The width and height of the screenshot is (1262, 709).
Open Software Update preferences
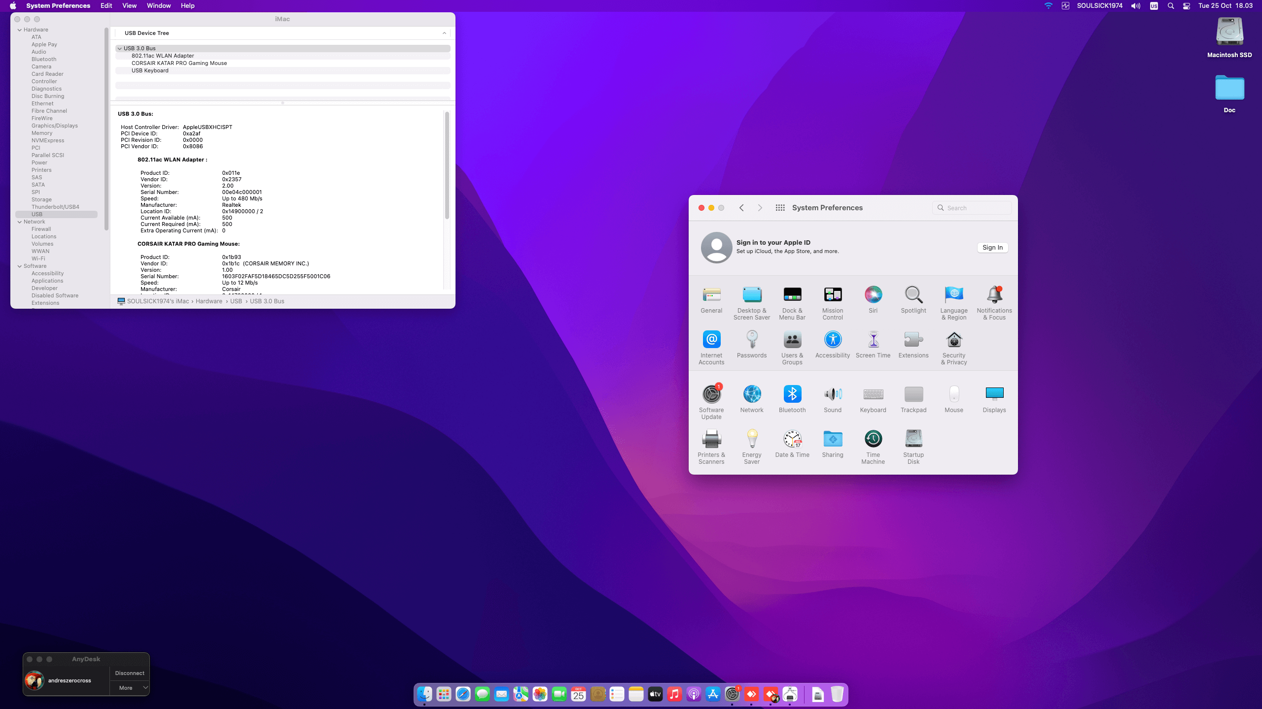coord(711,402)
